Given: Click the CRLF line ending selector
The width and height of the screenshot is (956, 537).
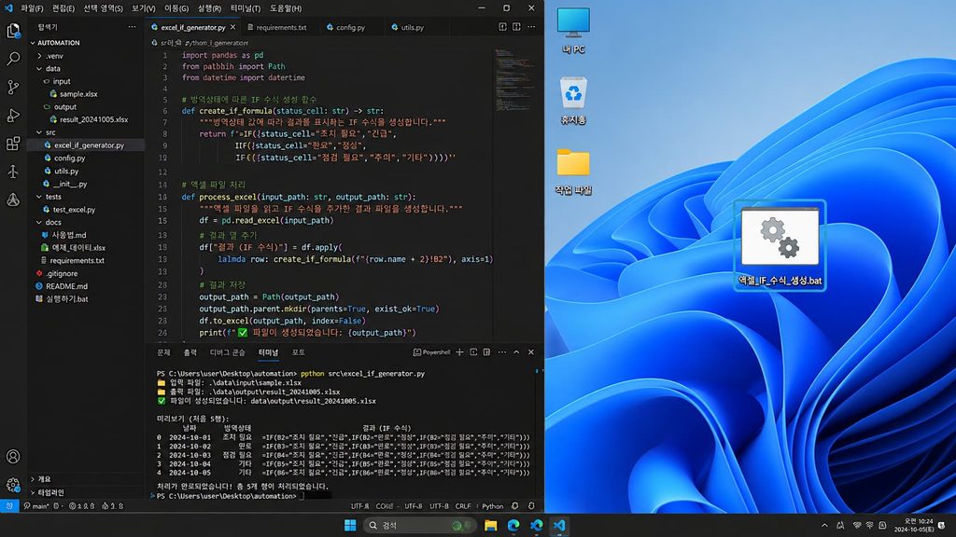Looking at the screenshot, I should click(x=463, y=506).
